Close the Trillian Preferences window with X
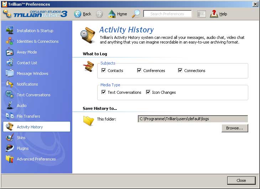The image size is (260, 189). 255,4
